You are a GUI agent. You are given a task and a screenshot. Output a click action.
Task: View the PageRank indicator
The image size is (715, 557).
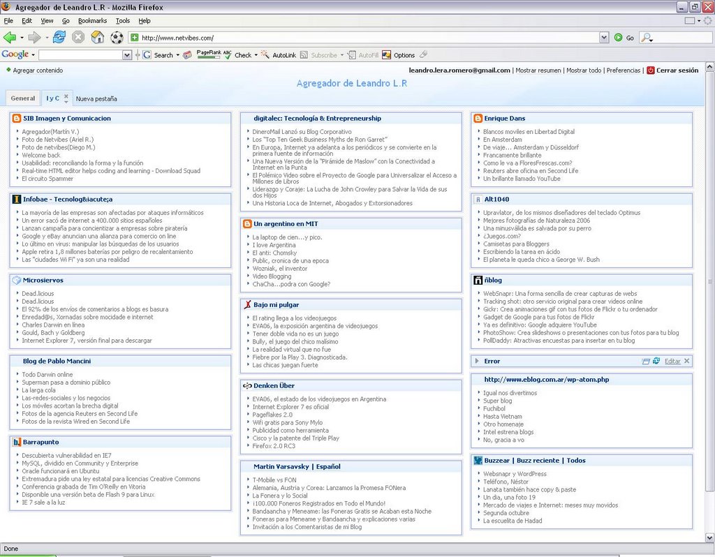208,54
